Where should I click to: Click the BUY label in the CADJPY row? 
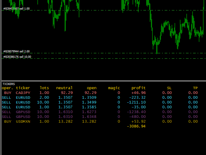pyautogui.click(x=8, y=93)
